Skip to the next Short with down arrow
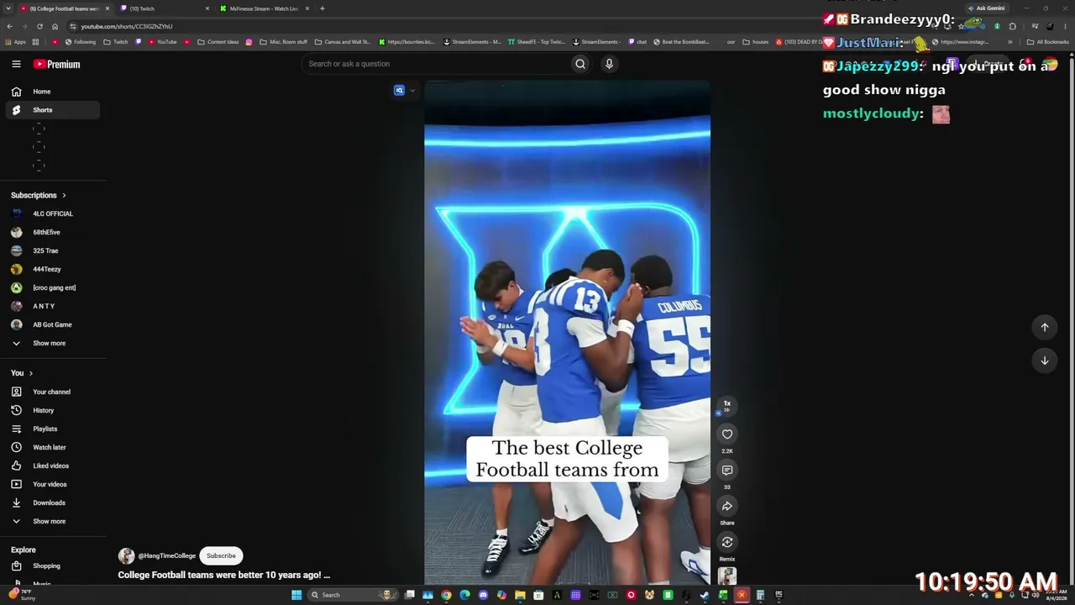The width and height of the screenshot is (1075, 605). (x=1045, y=360)
